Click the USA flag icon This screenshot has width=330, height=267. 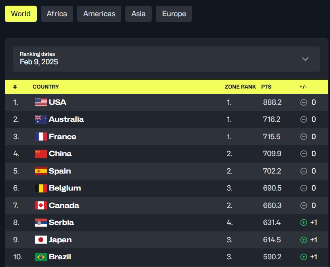click(x=40, y=102)
